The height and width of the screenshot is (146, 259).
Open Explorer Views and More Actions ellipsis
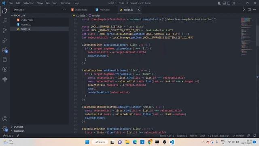click(64, 10)
